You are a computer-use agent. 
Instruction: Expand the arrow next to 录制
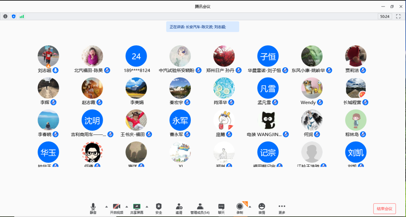pyautogui.click(x=250, y=207)
